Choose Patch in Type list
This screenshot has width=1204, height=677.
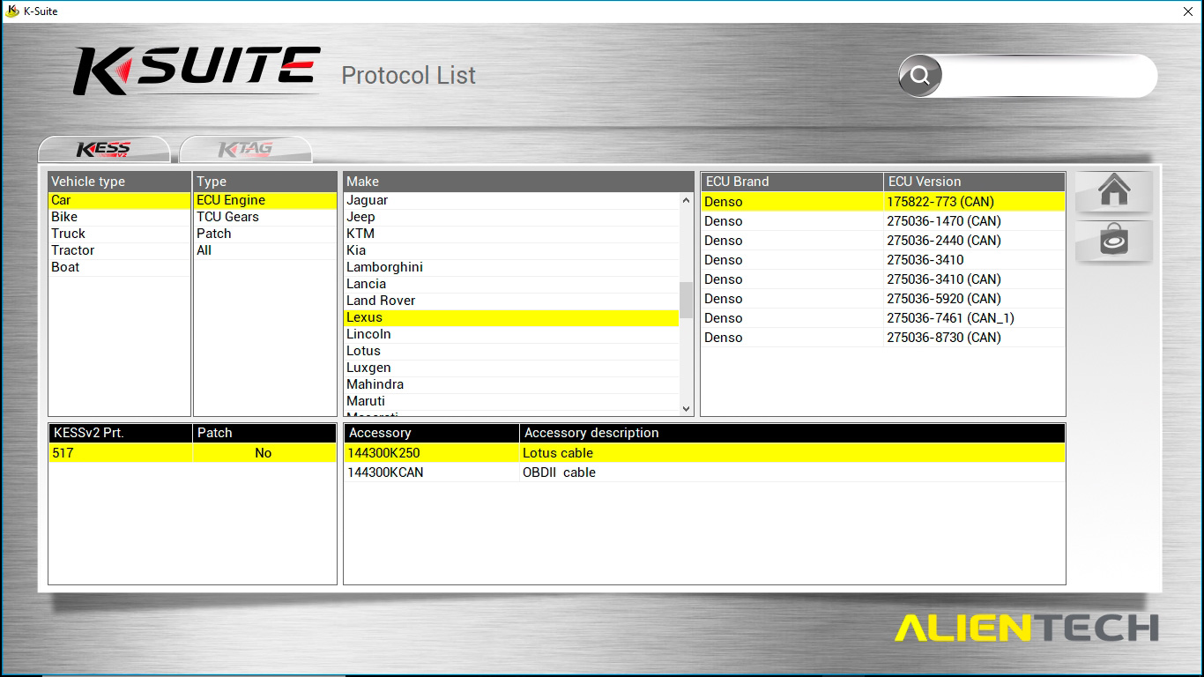coord(265,234)
